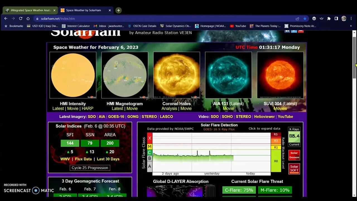Open the Homepage NOAA bookmark

tap(211, 26)
